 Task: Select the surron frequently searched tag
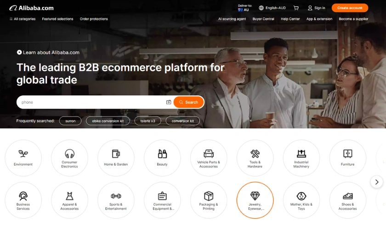click(70, 121)
